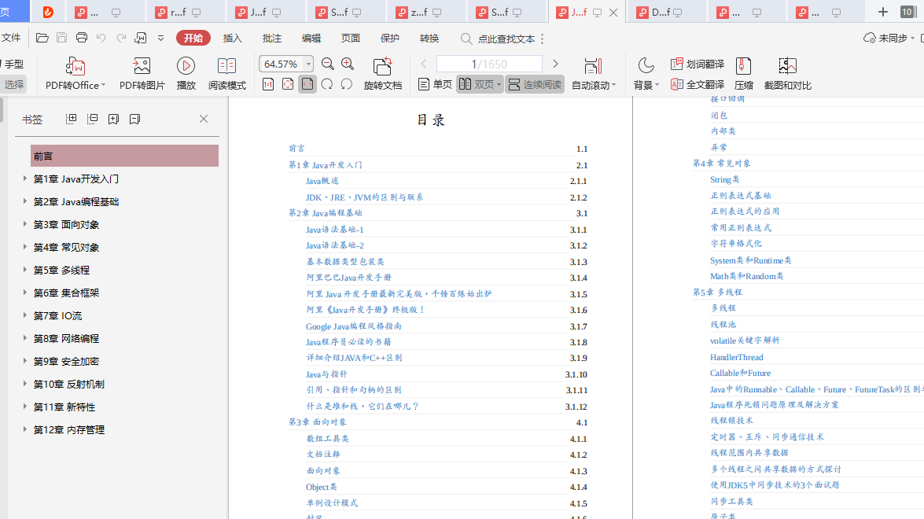Open the Google Java编程风格指南 link
The width and height of the screenshot is (924, 519).
(x=354, y=326)
